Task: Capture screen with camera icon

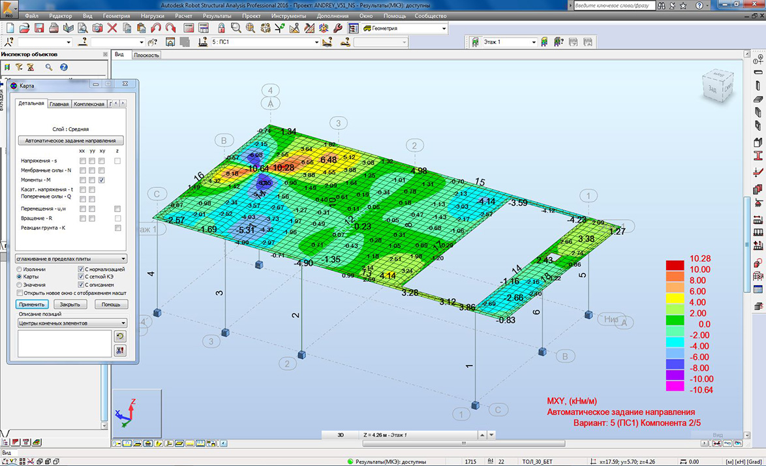Action: 98,28
